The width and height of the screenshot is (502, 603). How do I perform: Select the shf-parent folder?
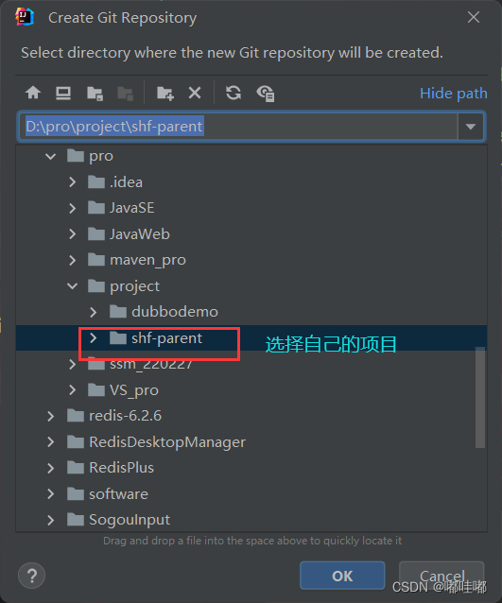pyautogui.click(x=167, y=338)
